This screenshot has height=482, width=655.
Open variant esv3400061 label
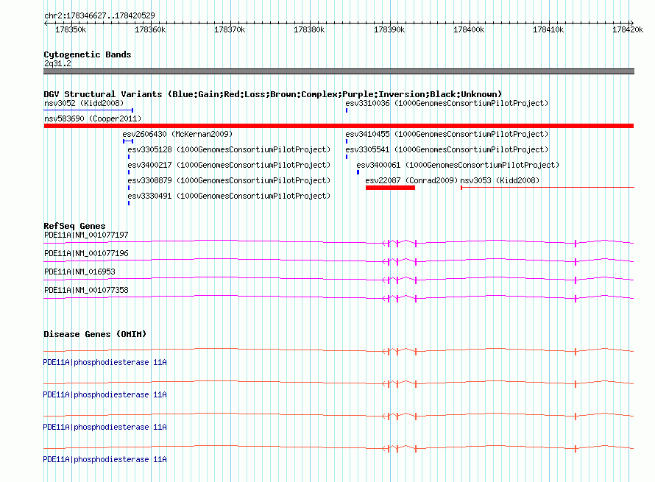(x=458, y=165)
